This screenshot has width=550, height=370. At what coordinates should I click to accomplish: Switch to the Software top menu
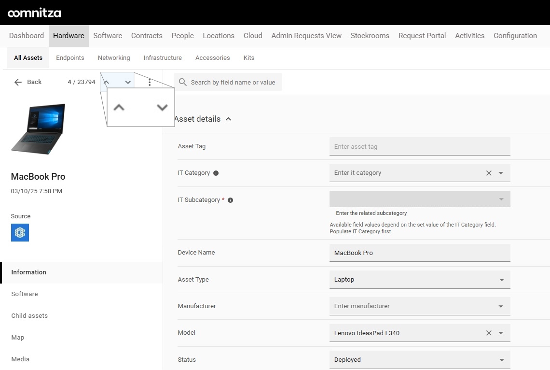pyautogui.click(x=108, y=36)
